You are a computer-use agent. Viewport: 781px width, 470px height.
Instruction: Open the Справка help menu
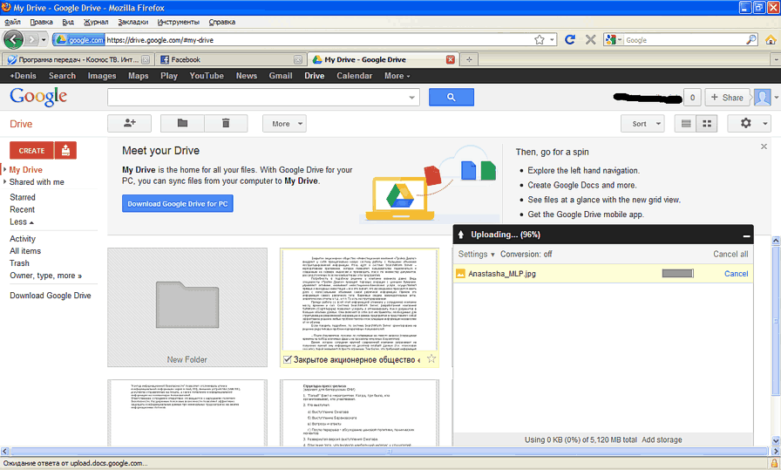[221, 22]
